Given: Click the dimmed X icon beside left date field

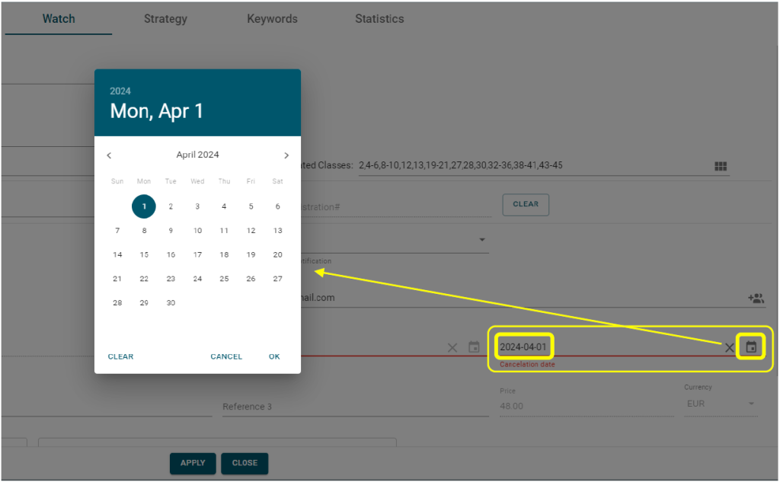Looking at the screenshot, I should (452, 348).
